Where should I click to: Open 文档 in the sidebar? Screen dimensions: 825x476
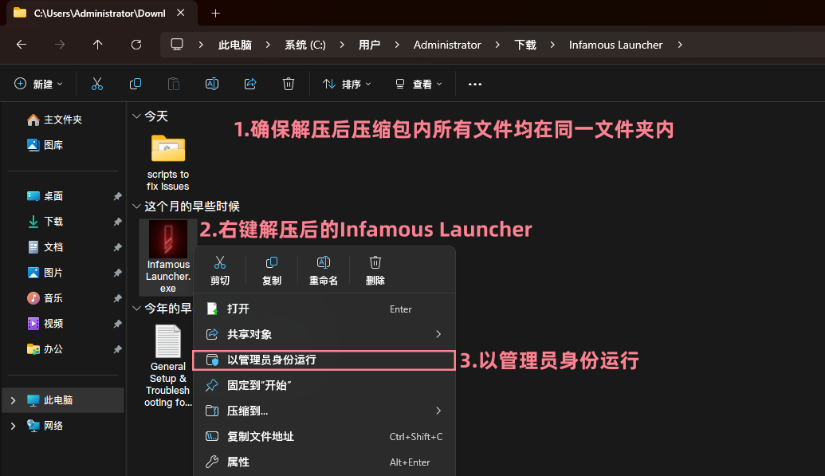pos(45,247)
